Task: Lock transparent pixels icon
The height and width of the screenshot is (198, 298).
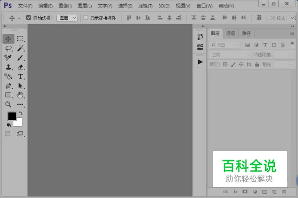Action: click(x=225, y=64)
